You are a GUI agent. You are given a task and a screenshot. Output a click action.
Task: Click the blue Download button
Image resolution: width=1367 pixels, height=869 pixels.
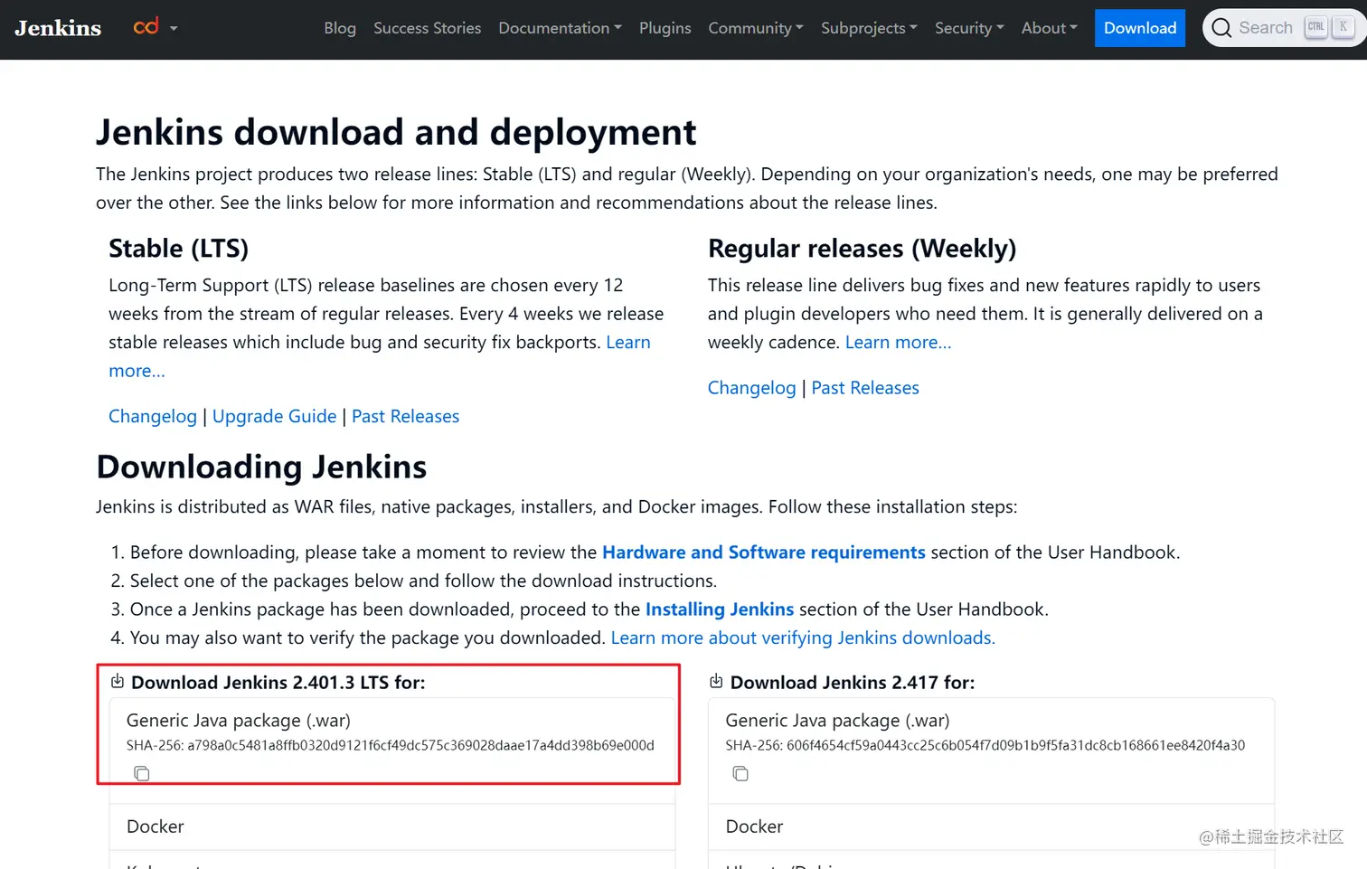(1139, 28)
